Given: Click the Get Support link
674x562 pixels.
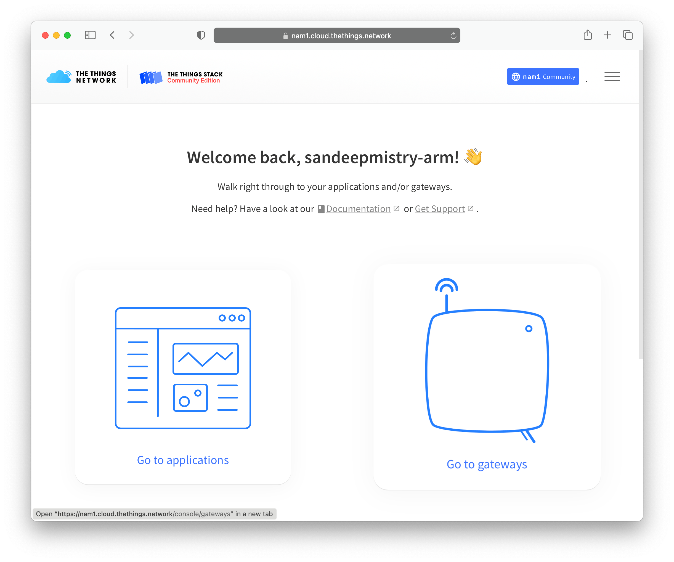Looking at the screenshot, I should [440, 209].
